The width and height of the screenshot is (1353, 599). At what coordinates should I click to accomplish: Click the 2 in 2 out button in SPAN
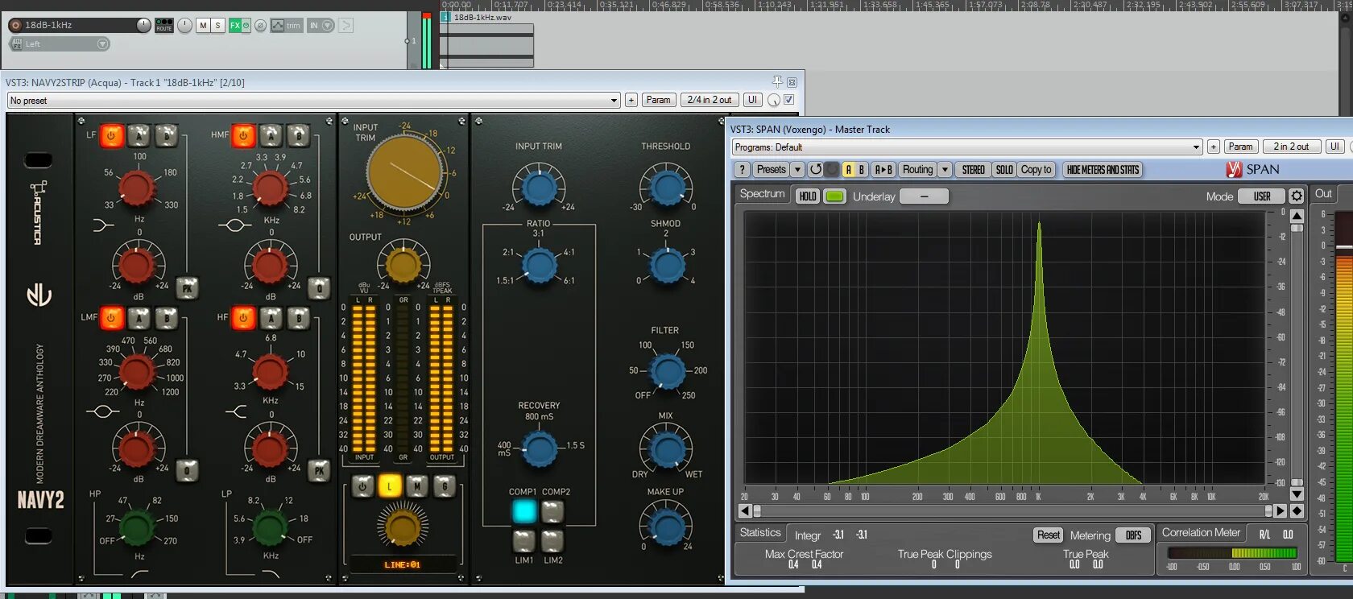[1291, 147]
